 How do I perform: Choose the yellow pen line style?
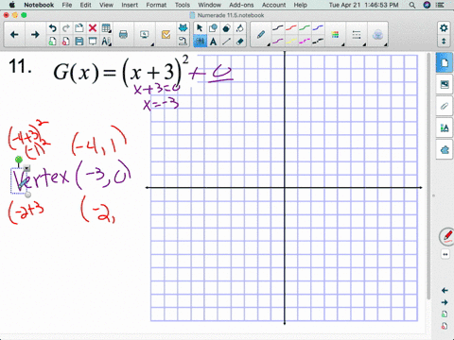(291, 41)
